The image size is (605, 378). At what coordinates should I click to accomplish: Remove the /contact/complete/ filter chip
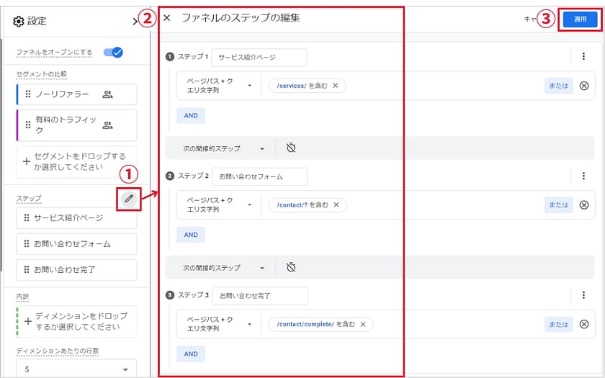pyautogui.click(x=363, y=324)
